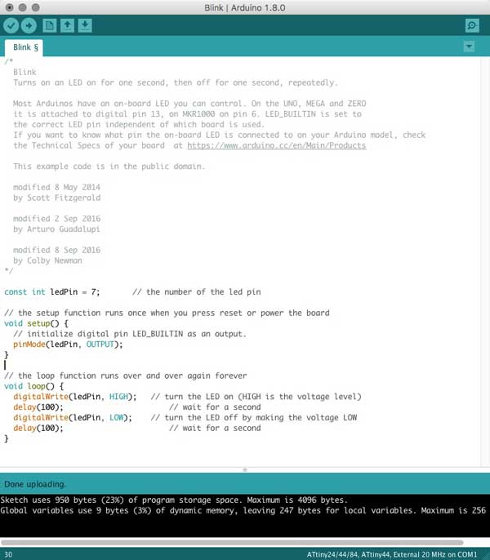Click 'This example code is in the public domain.'

(109, 167)
